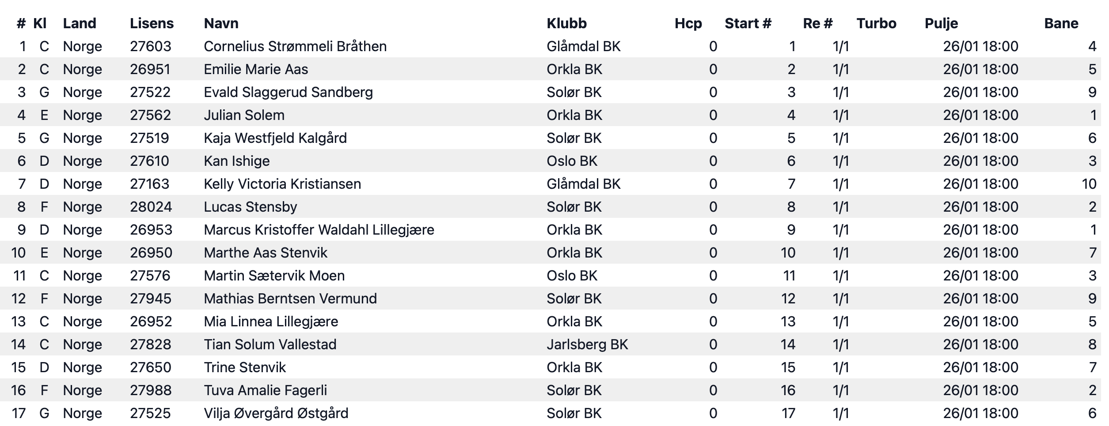The height and width of the screenshot is (426, 1109).
Task: Sort the table by Navn column header
Action: pos(221,23)
